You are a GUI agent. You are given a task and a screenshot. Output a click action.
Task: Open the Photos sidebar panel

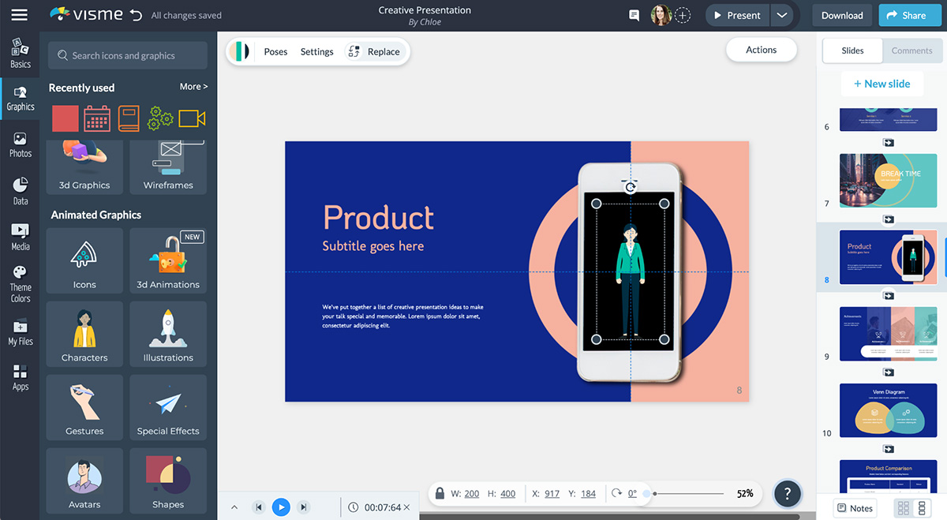pos(21,145)
